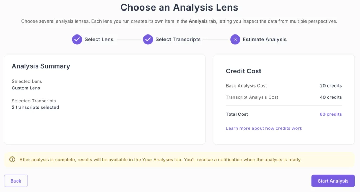Click the 40 credits transcript cost value
Viewport: 360px width, 192px height.
(x=330, y=97)
